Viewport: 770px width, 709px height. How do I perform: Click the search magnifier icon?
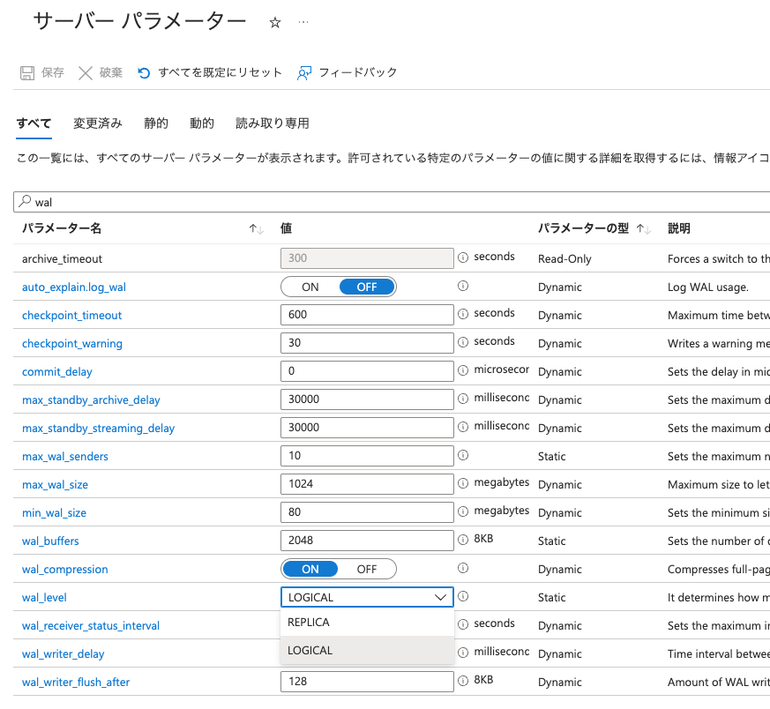pyautogui.click(x=25, y=201)
